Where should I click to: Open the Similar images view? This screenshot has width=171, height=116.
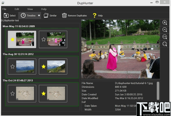pyautogui.click(x=50, y=15)
